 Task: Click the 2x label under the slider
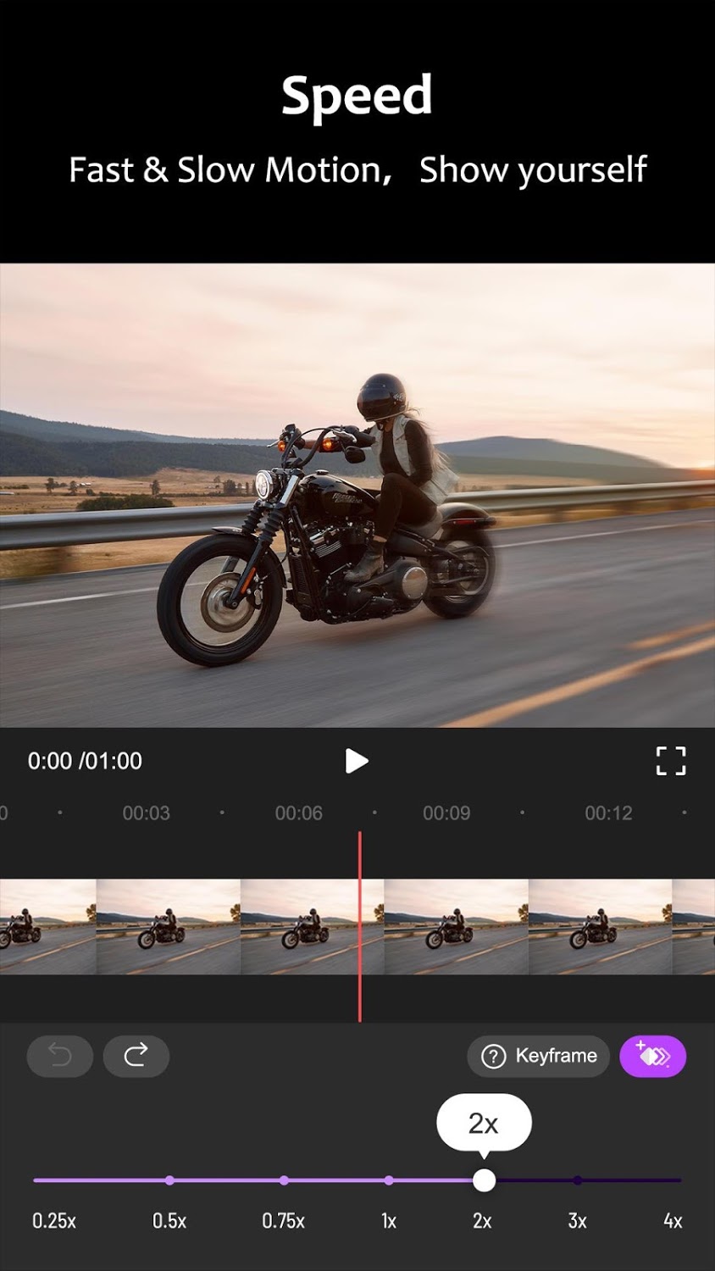482,1221
